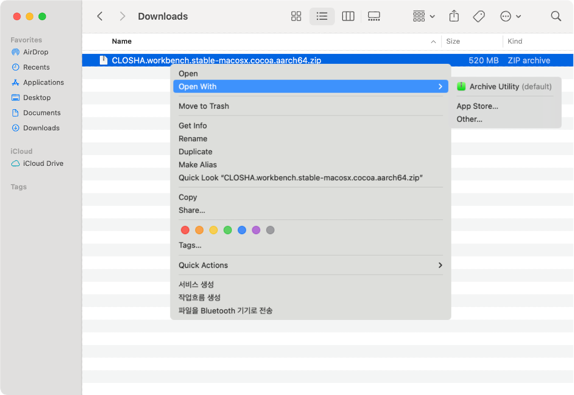Sort by the Size column header

click(453, 41)
